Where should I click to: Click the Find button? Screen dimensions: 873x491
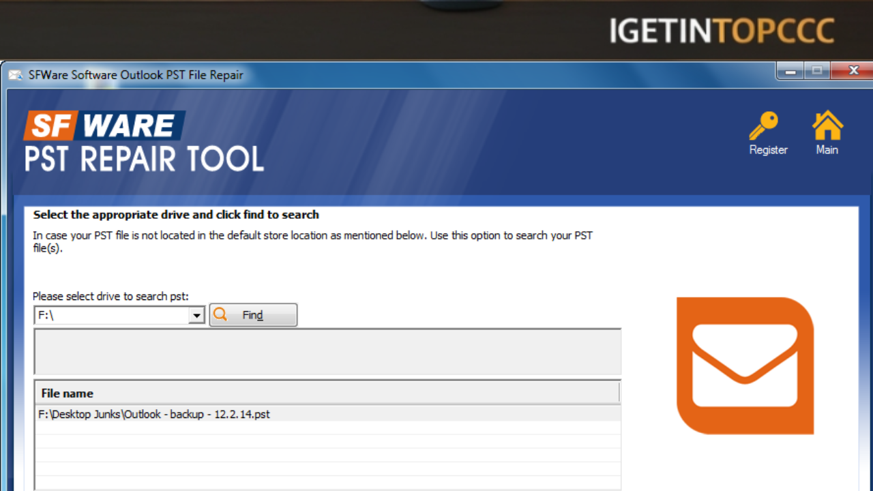click(253, 315)
